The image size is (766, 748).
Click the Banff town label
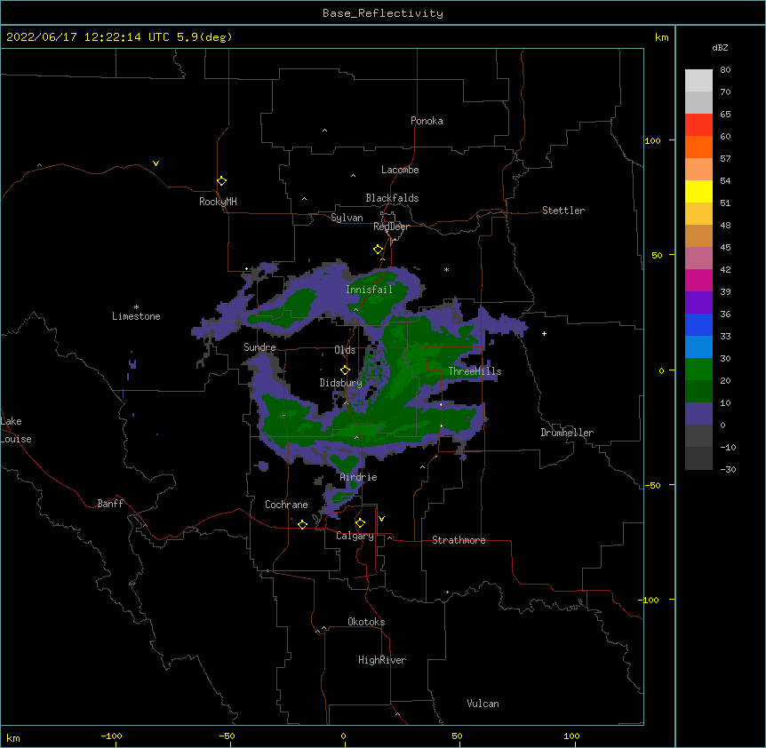pyautogui.click(x=110, y=504)
